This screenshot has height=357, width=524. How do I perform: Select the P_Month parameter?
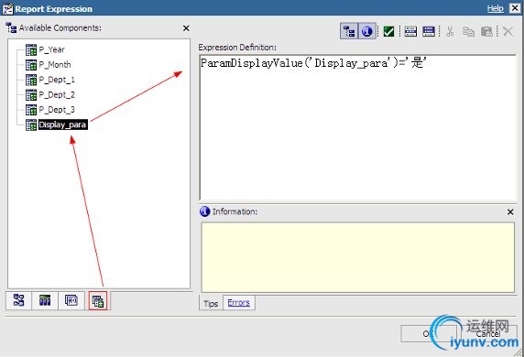55,65
